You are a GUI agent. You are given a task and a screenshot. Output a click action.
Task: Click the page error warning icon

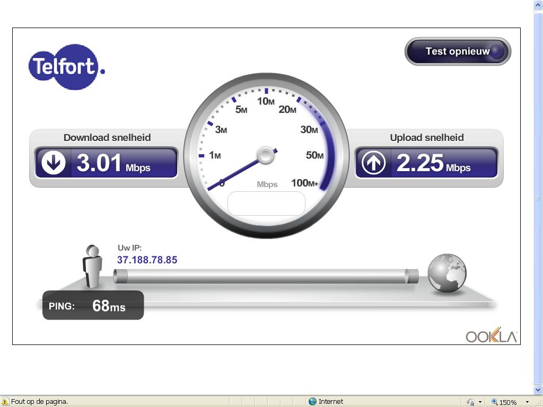[5, 402]
